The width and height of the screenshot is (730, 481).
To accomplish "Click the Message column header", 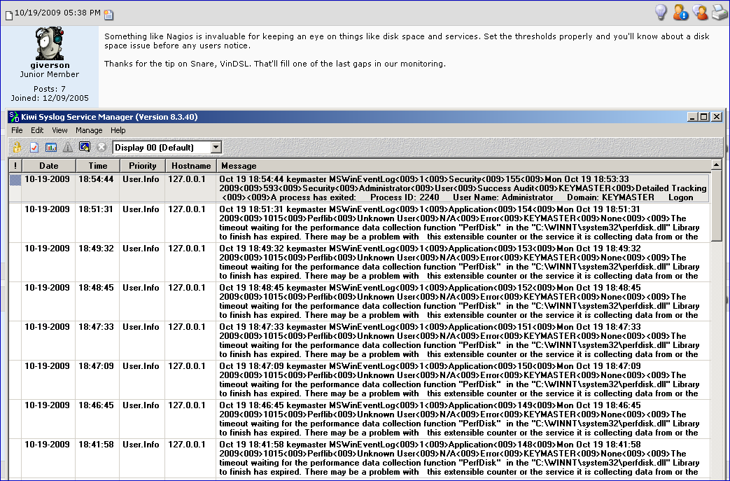I will (464, 166).
